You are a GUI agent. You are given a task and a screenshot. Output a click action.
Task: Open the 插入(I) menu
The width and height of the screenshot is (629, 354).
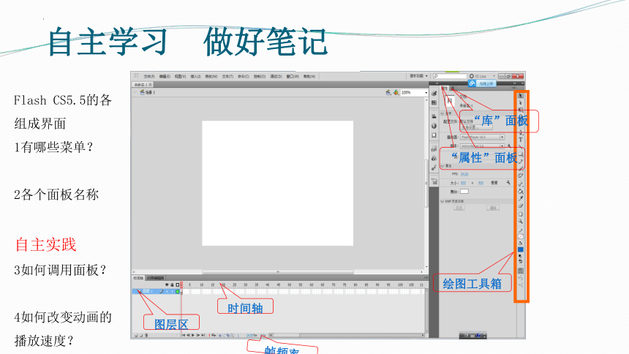coord(195,76)
